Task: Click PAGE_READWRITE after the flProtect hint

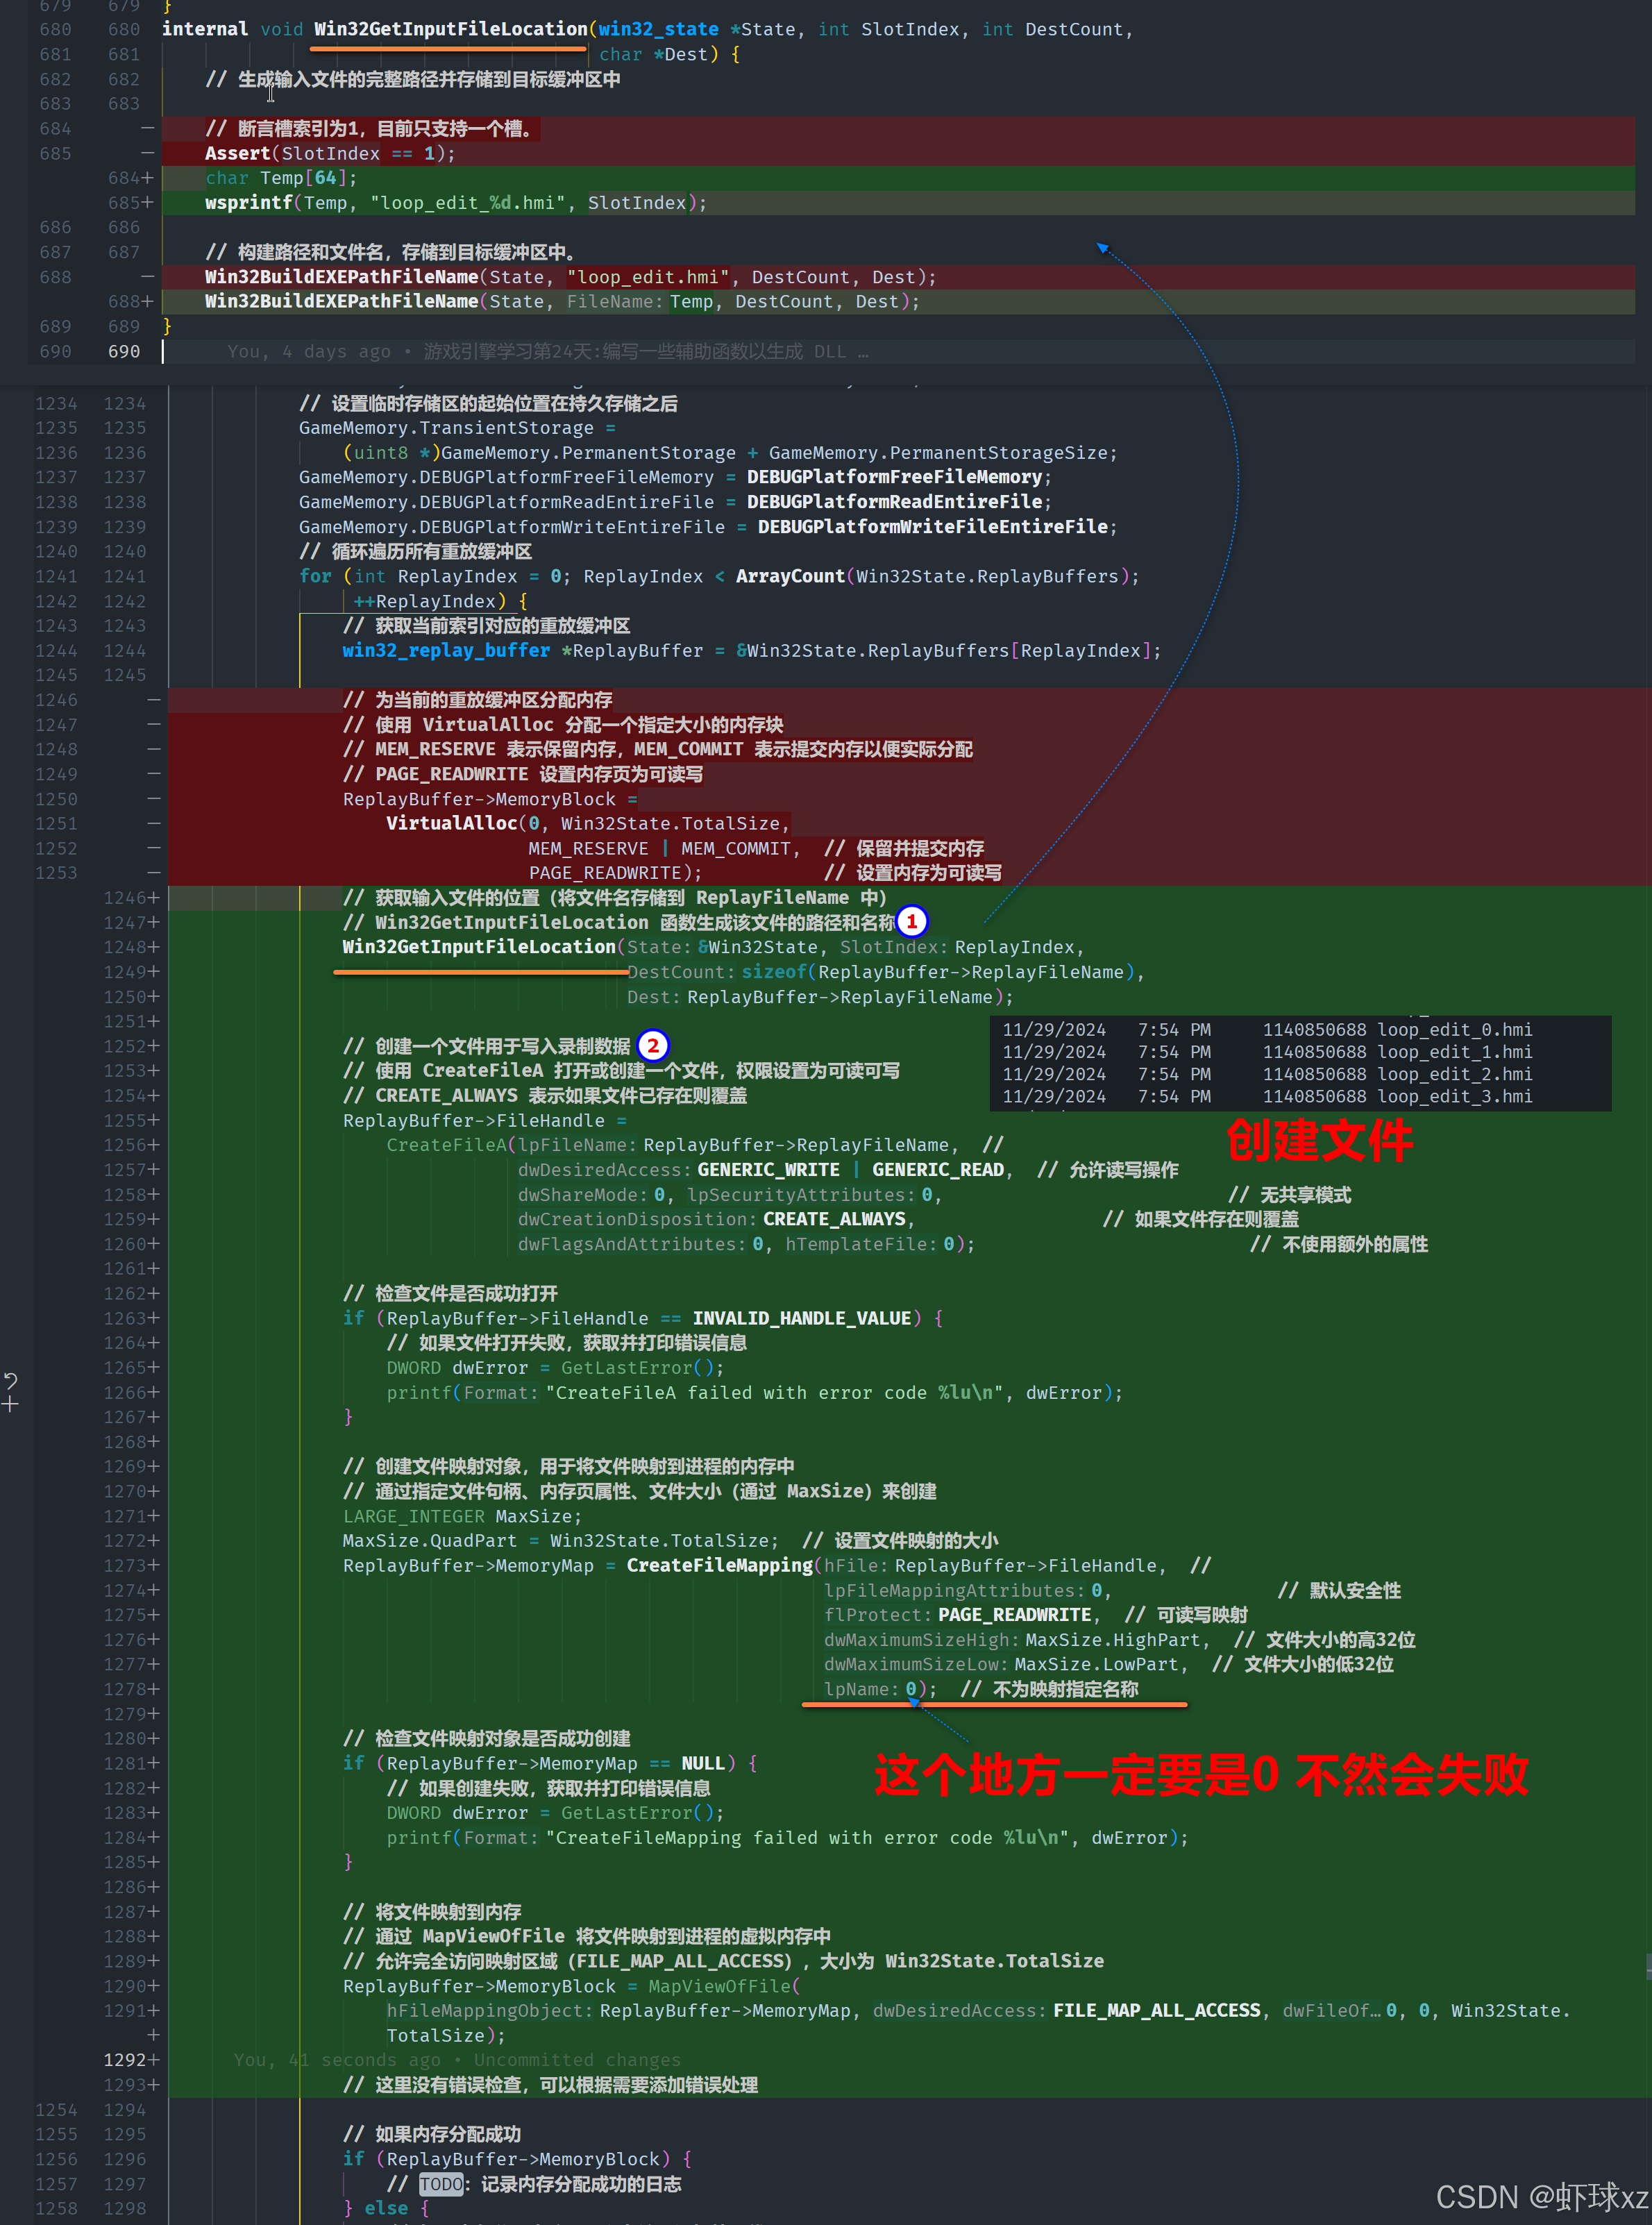Action: 1014,1615
